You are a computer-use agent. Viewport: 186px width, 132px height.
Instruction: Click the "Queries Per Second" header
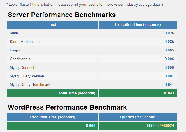click(x=138, y=117)
